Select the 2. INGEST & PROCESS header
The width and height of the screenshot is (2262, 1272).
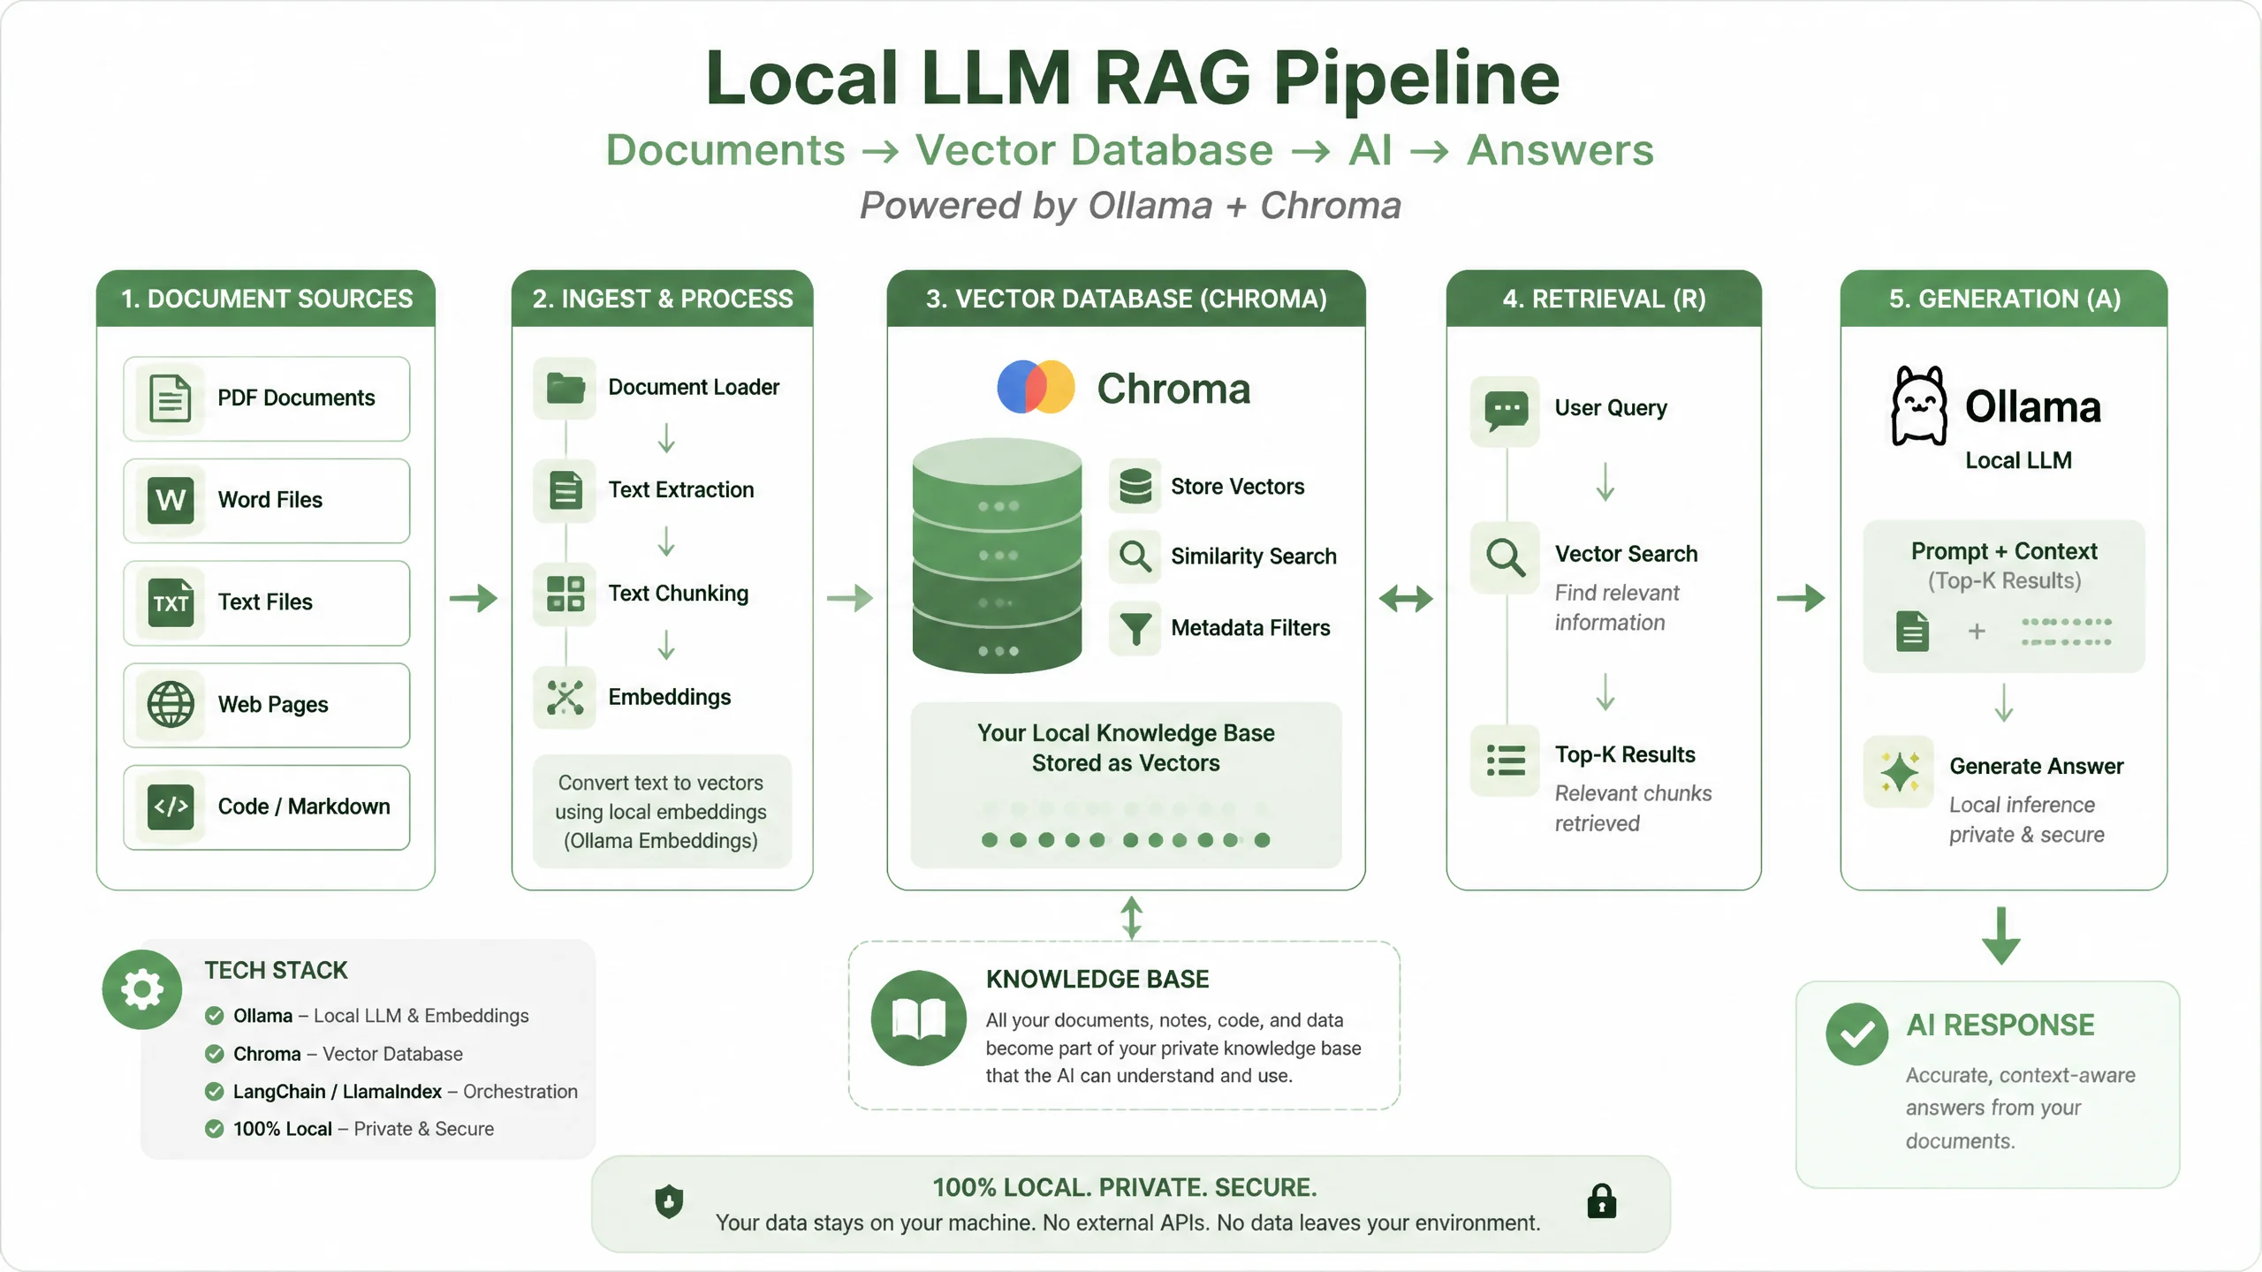[x=663, y=299]
